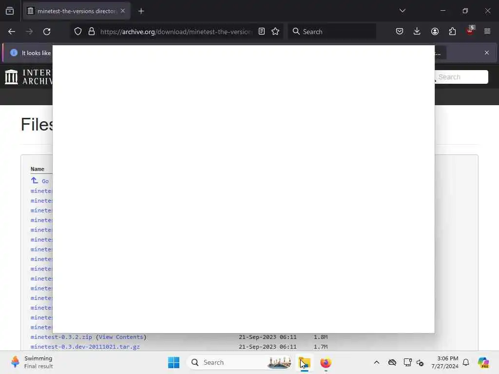
Task: Show hidden system tray icons
Action: [x=377, y=362]
